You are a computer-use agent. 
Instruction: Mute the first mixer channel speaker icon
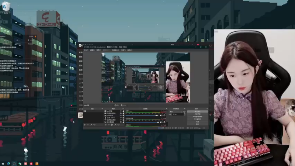[161, 115]
